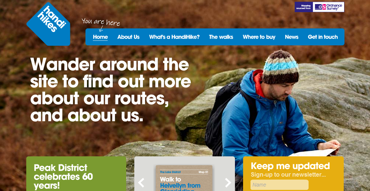Open What's a HandiHike? page
The height and width of the screenshot is (191, 370).
pyautogui.click(x=174, y=37)
